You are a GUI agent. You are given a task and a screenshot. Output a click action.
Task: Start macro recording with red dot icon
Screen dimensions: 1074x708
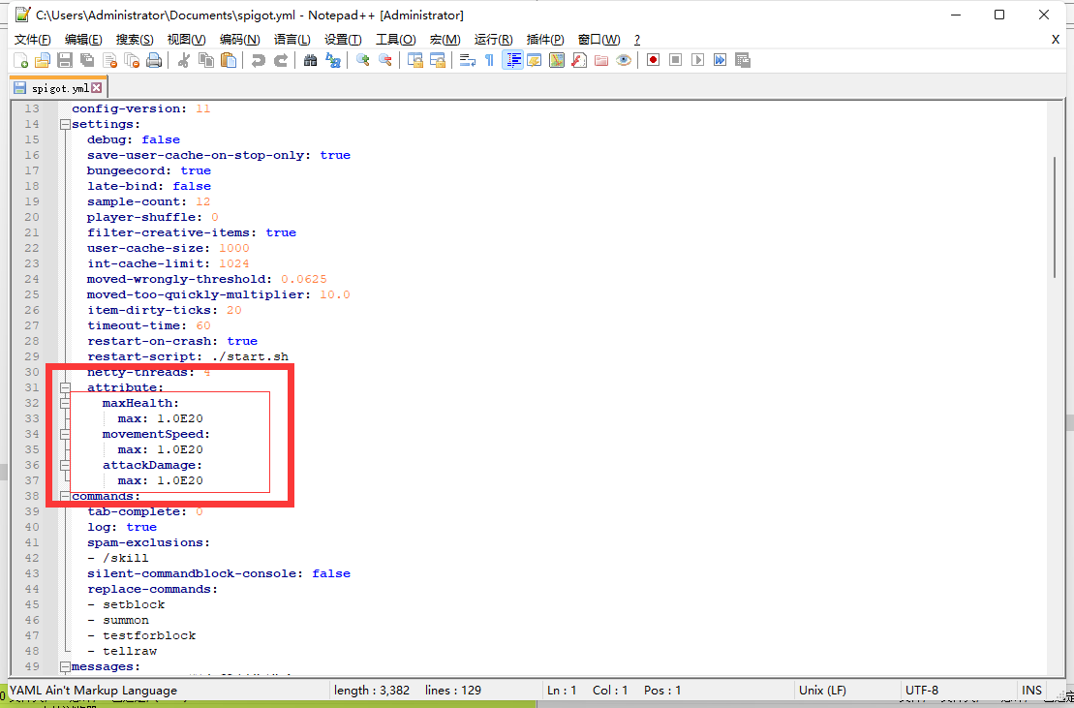[654, 60]
